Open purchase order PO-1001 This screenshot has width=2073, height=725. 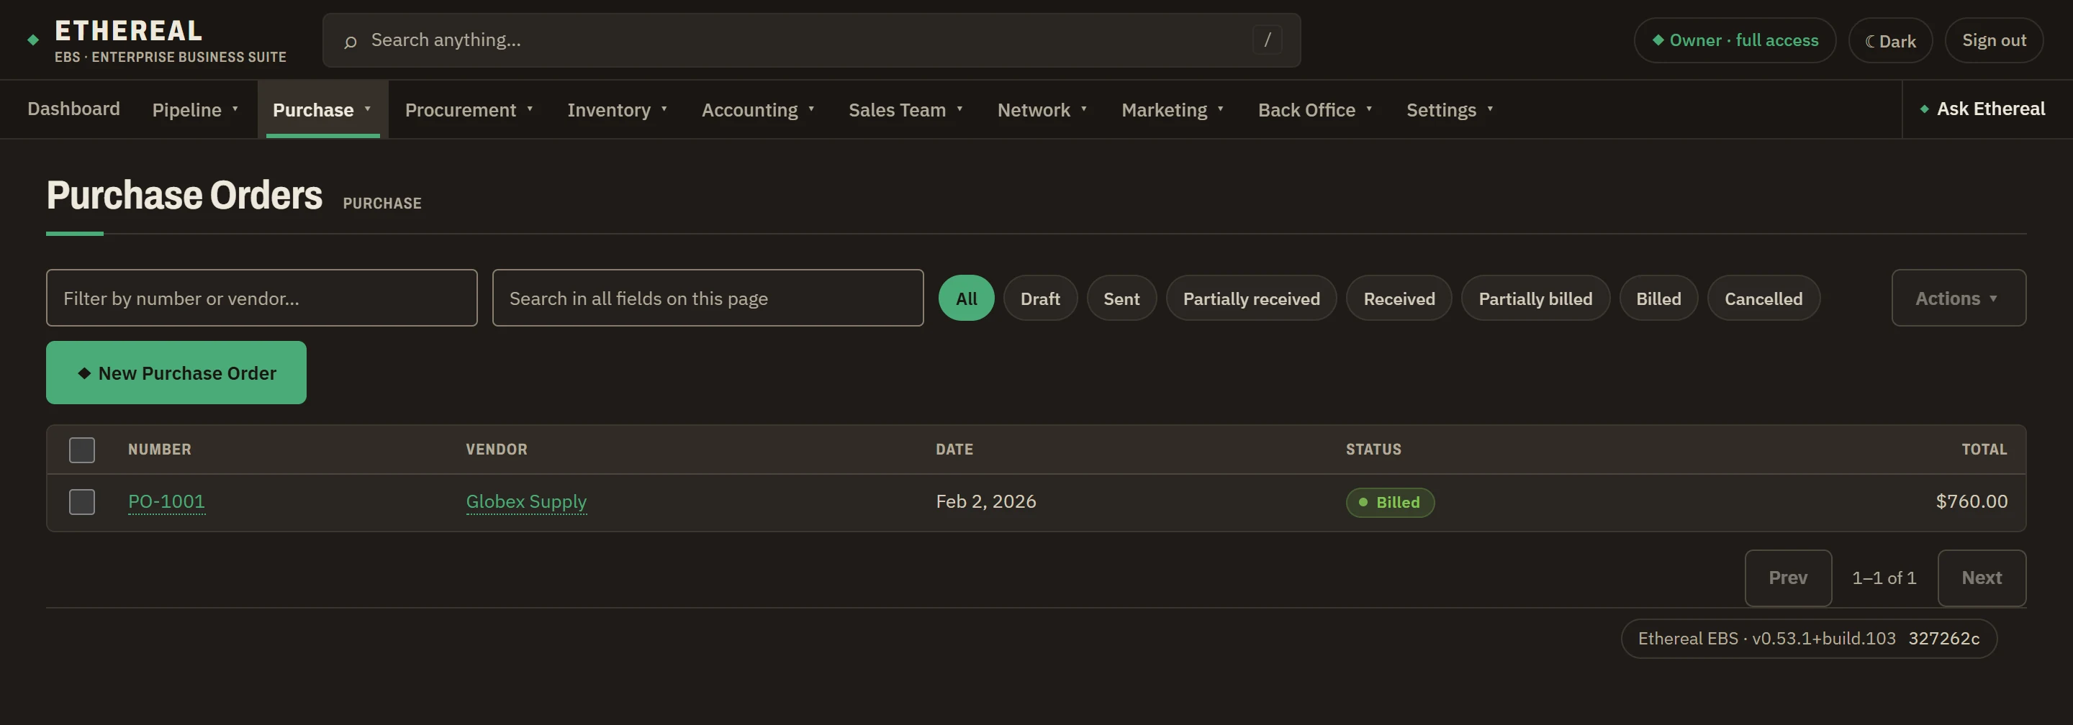[166, 501]
